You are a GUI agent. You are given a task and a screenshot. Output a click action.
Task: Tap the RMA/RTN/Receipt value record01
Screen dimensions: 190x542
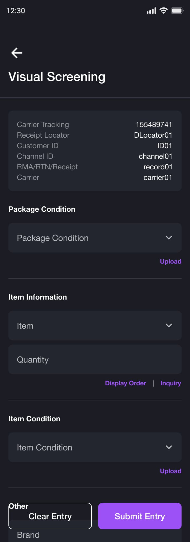158,167
